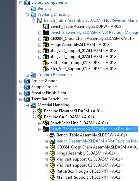This screenshot has width=139, height=181.
Task: Click the Xfer_Vert_Support_01.SLDPRT part icon under Working Directory
Action: click(46, 69)
